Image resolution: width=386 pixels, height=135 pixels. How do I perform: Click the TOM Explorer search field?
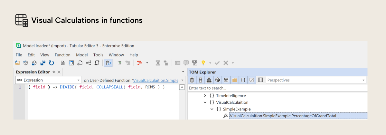pyautogui.click(x=277, y=88)
